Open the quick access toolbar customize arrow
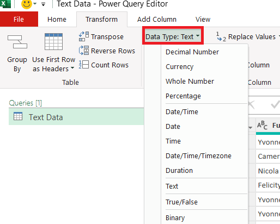This screenshot has width=280, height=224. coord(43,4)
